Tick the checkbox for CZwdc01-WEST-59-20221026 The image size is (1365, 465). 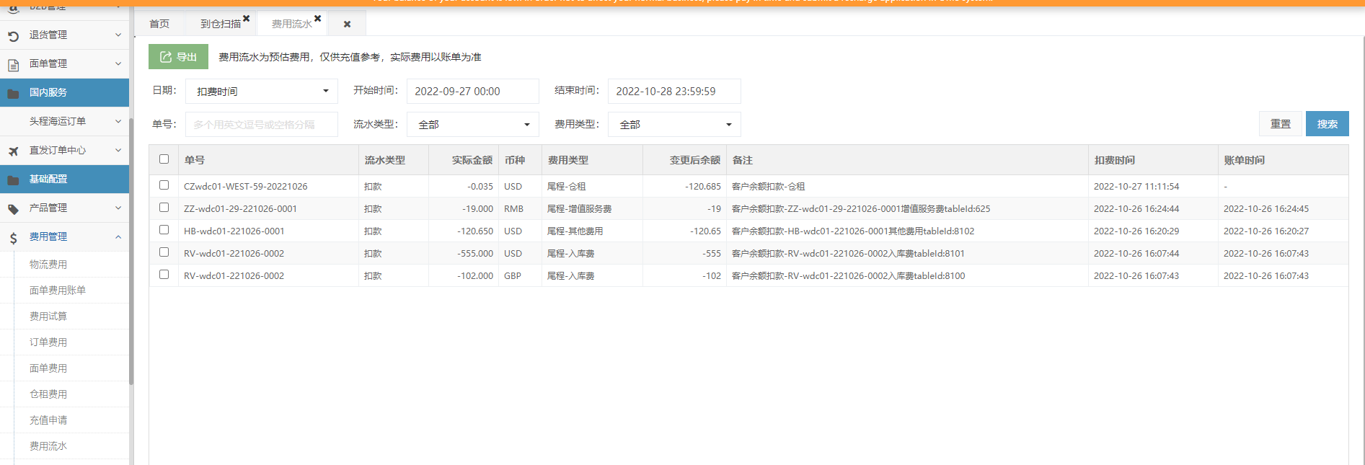click(x=164, y=185)
